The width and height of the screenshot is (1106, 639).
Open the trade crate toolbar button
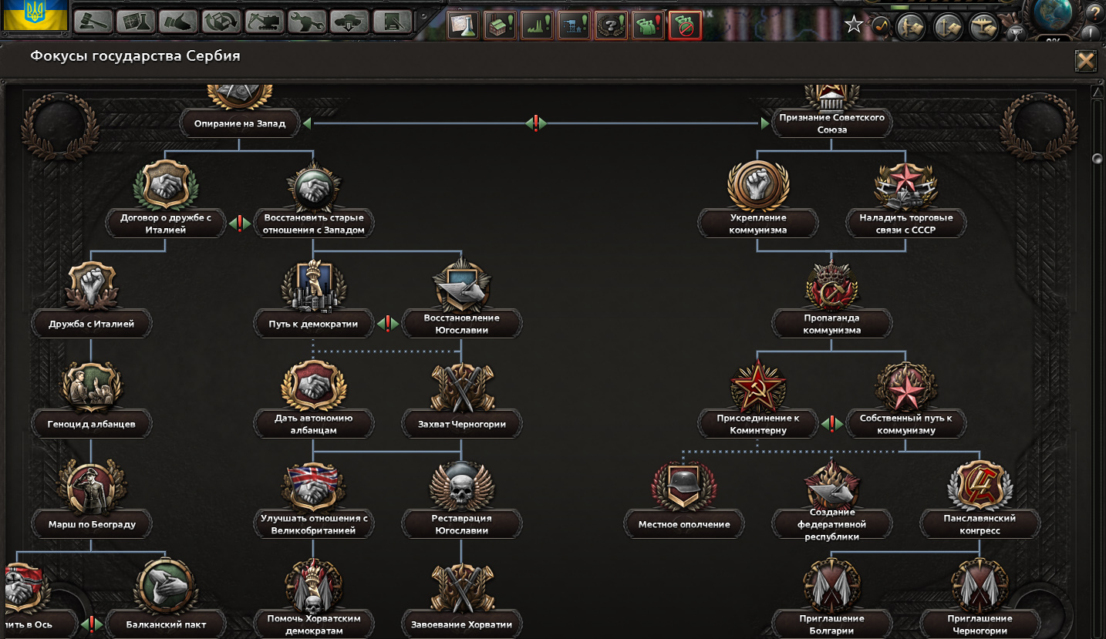[222, 21]
